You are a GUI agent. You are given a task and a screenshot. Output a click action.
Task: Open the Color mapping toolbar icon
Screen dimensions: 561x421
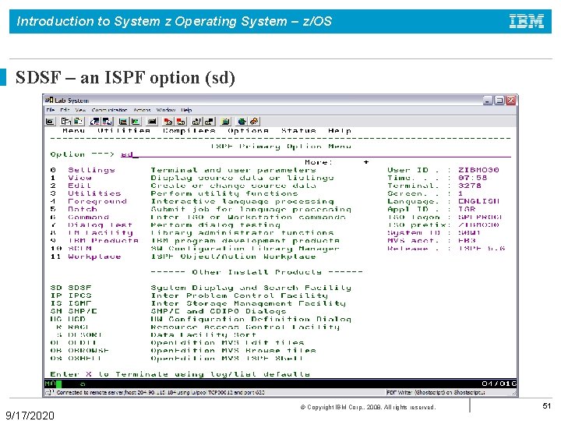click(x=136, y=122)
